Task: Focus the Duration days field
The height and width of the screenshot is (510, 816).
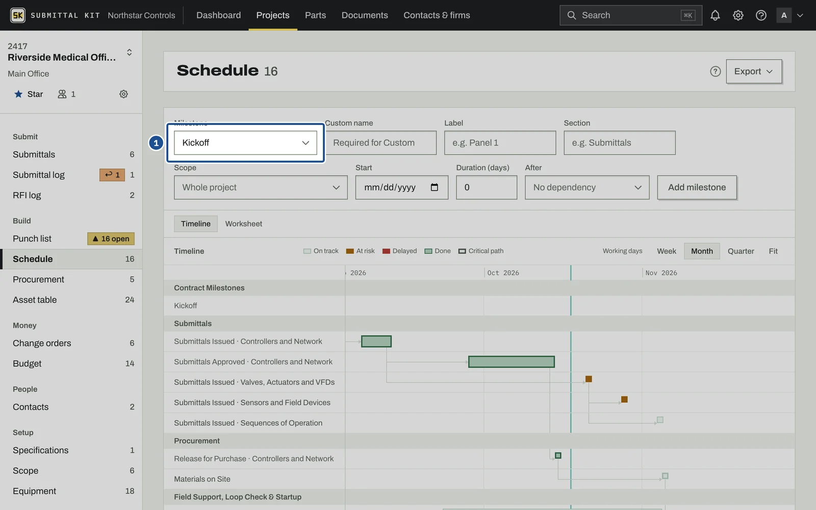Action: 487,187
